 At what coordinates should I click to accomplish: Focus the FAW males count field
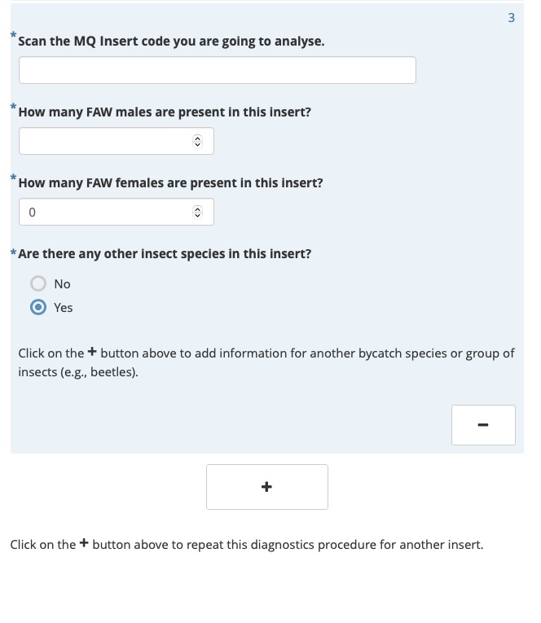[106, 141]
